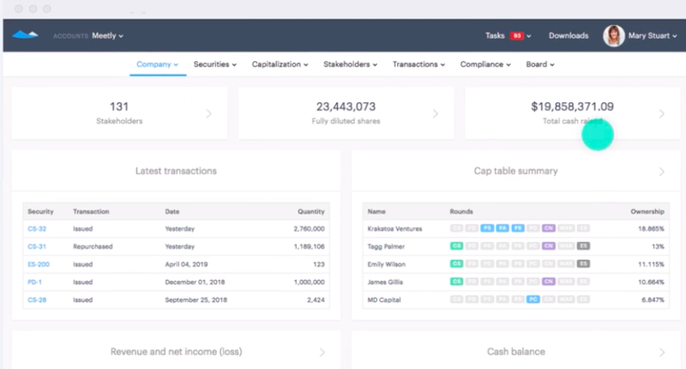Open Cash balance card arrow

coord(661,353)
